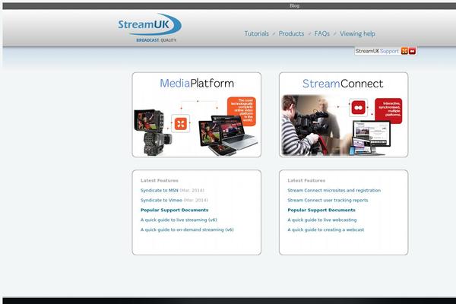This screenshot has width=456, height=304.
Task: Open Stream Connect microsites and registration
Action: (334, 190)
